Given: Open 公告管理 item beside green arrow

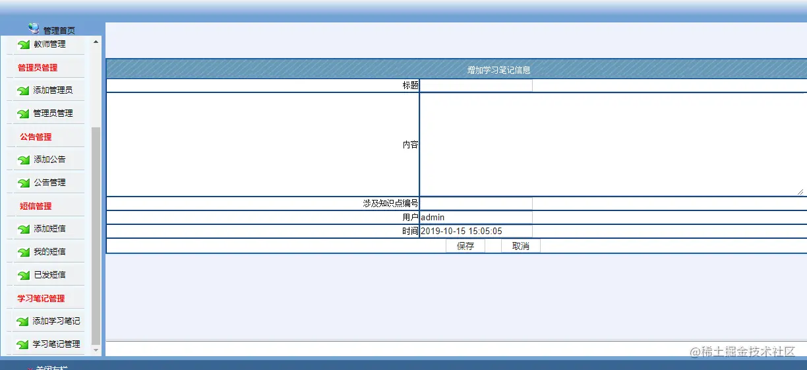Looking at the screenshot, I should point(50,183).
